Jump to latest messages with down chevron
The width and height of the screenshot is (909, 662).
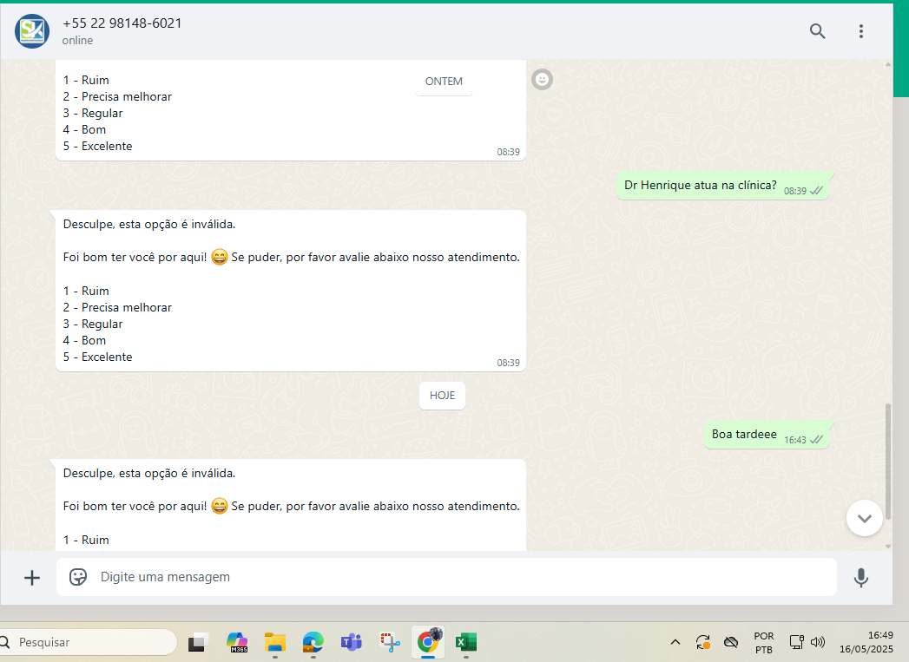[865, 518]
